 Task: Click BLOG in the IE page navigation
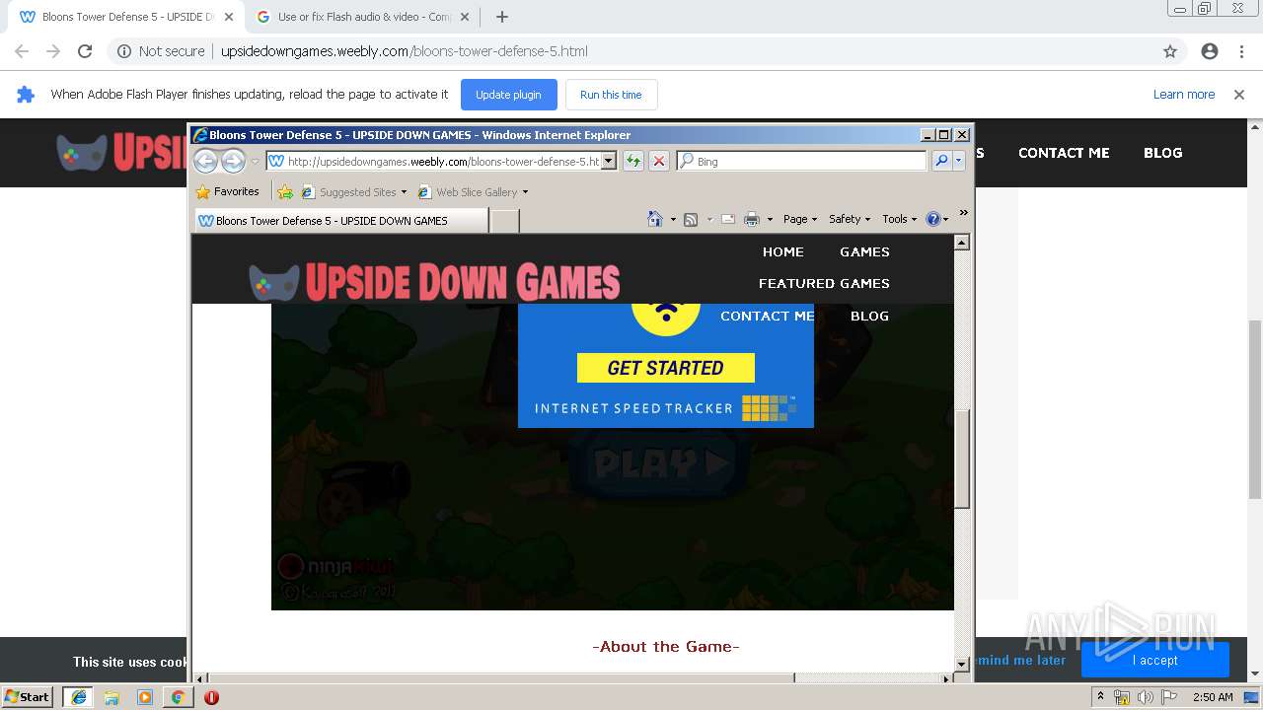point(869,316)
